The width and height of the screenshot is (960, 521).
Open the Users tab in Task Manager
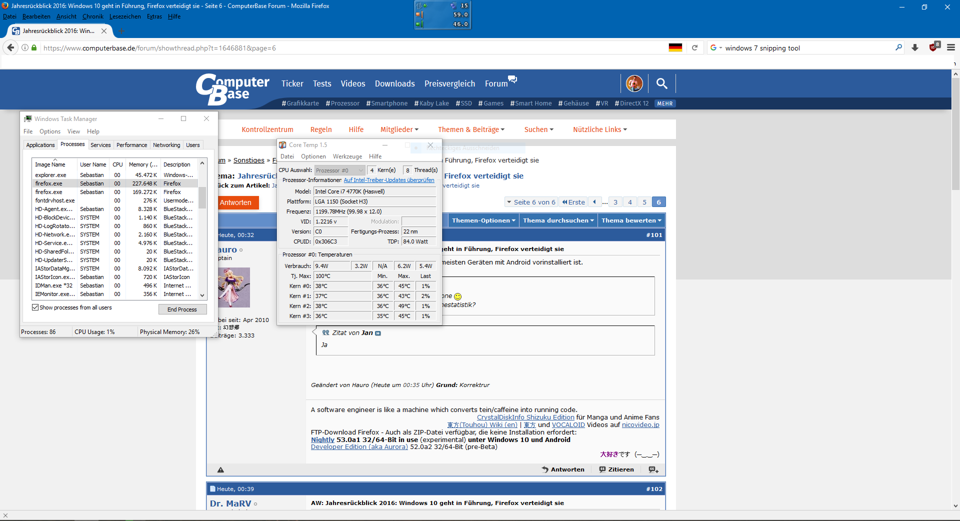point(192,145)
